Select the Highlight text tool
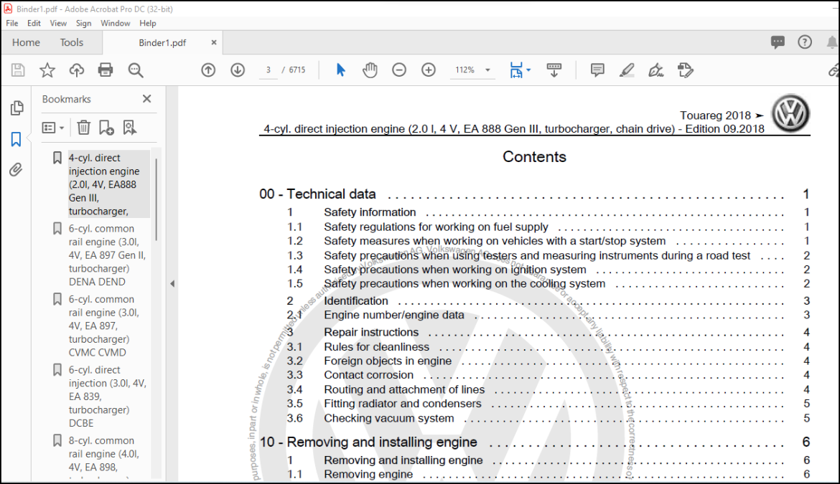The width and height of the screenshot is (840, 484). coord(627,70)
